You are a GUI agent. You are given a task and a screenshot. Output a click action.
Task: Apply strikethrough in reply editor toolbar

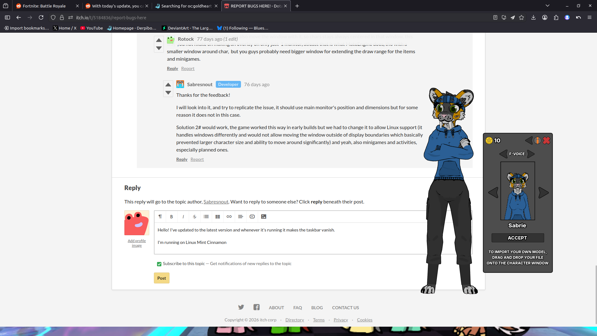(x=195, y=217)
